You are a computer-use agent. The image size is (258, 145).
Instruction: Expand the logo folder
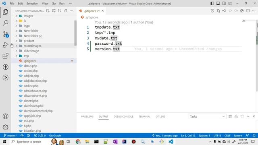[x=16, y=26]
